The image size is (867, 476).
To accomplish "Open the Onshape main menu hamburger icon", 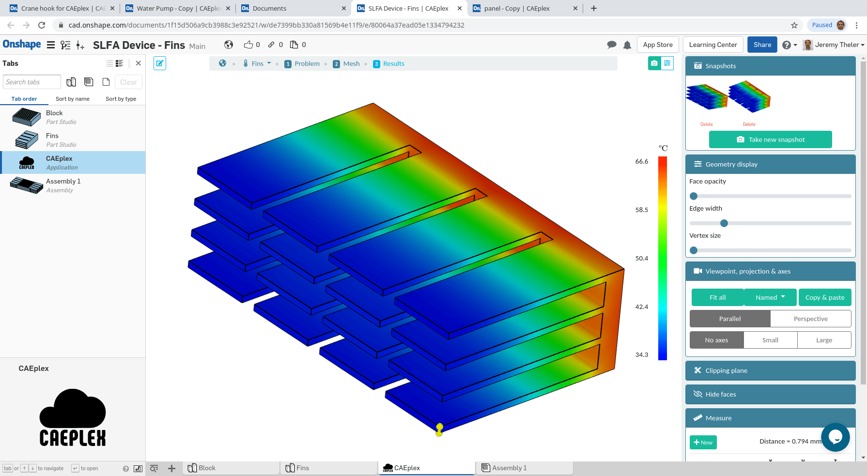I will pos(50,45).
